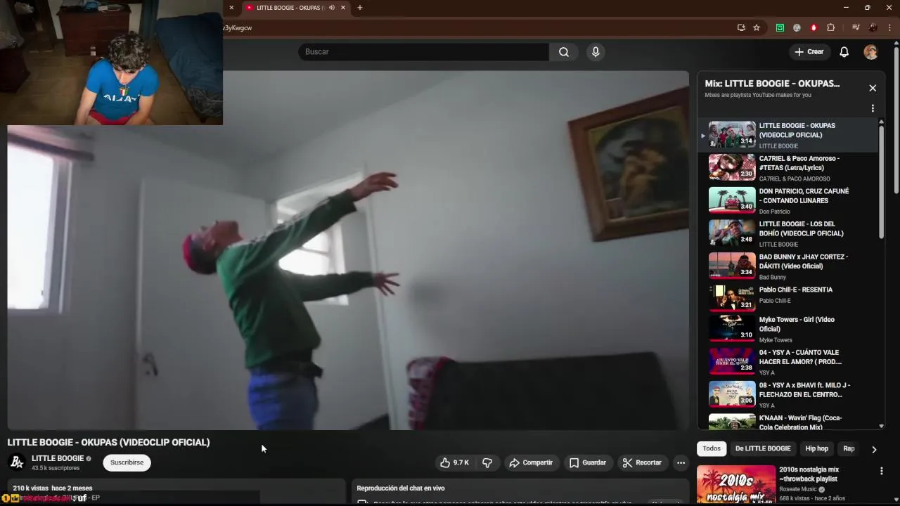Play YSY A x BHAVI Flechazo

coord(787,395)
